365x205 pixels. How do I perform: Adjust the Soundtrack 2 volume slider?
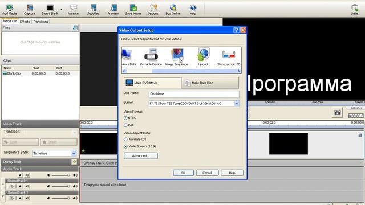pyautogui.click(x=61, y=198)
